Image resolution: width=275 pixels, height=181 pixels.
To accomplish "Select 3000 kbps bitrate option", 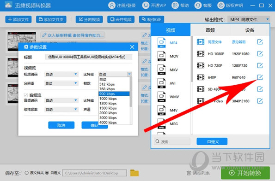I will 114,118.
